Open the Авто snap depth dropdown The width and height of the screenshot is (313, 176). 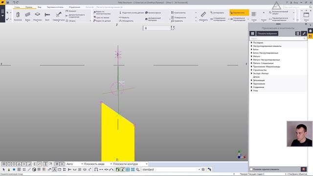pos(74,164)
